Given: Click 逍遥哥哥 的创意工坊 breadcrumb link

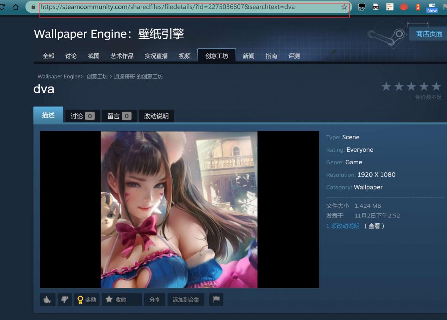Looking at the screenshot, I should point(138,76).
